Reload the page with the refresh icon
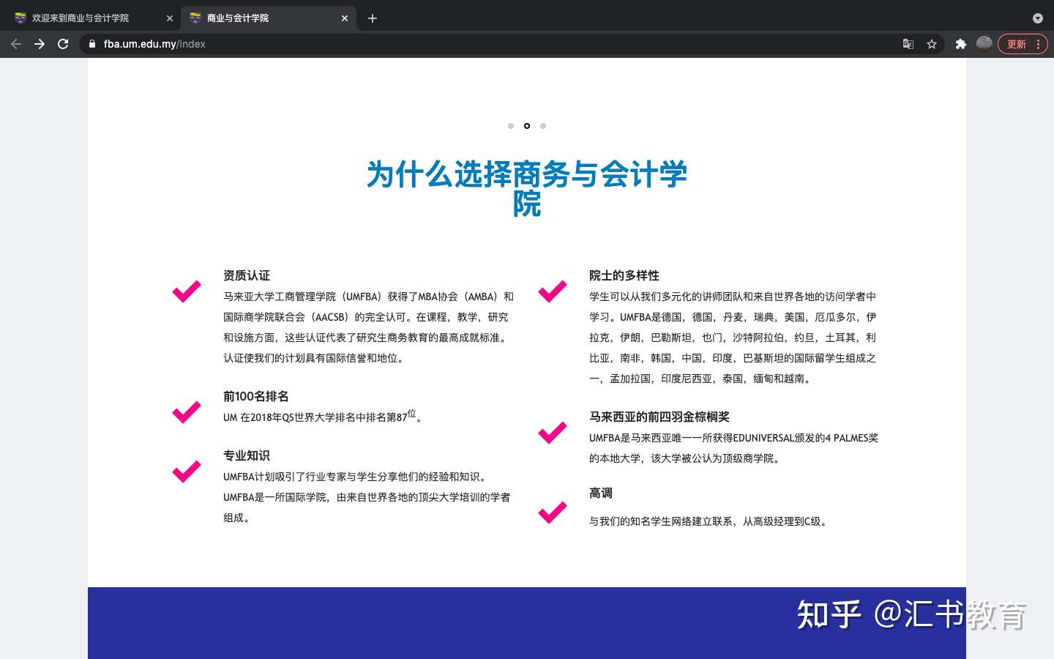1054x659 pixels. coord(63,44)
